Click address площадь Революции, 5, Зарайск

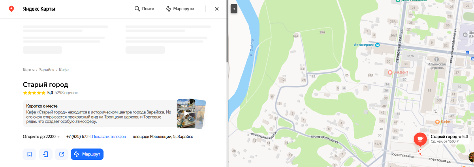(163, 137)
